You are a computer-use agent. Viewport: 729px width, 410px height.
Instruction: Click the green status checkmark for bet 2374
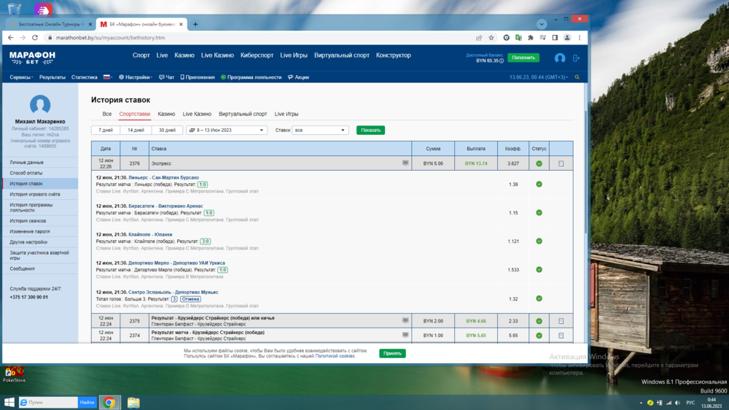(x=539, y=336)
